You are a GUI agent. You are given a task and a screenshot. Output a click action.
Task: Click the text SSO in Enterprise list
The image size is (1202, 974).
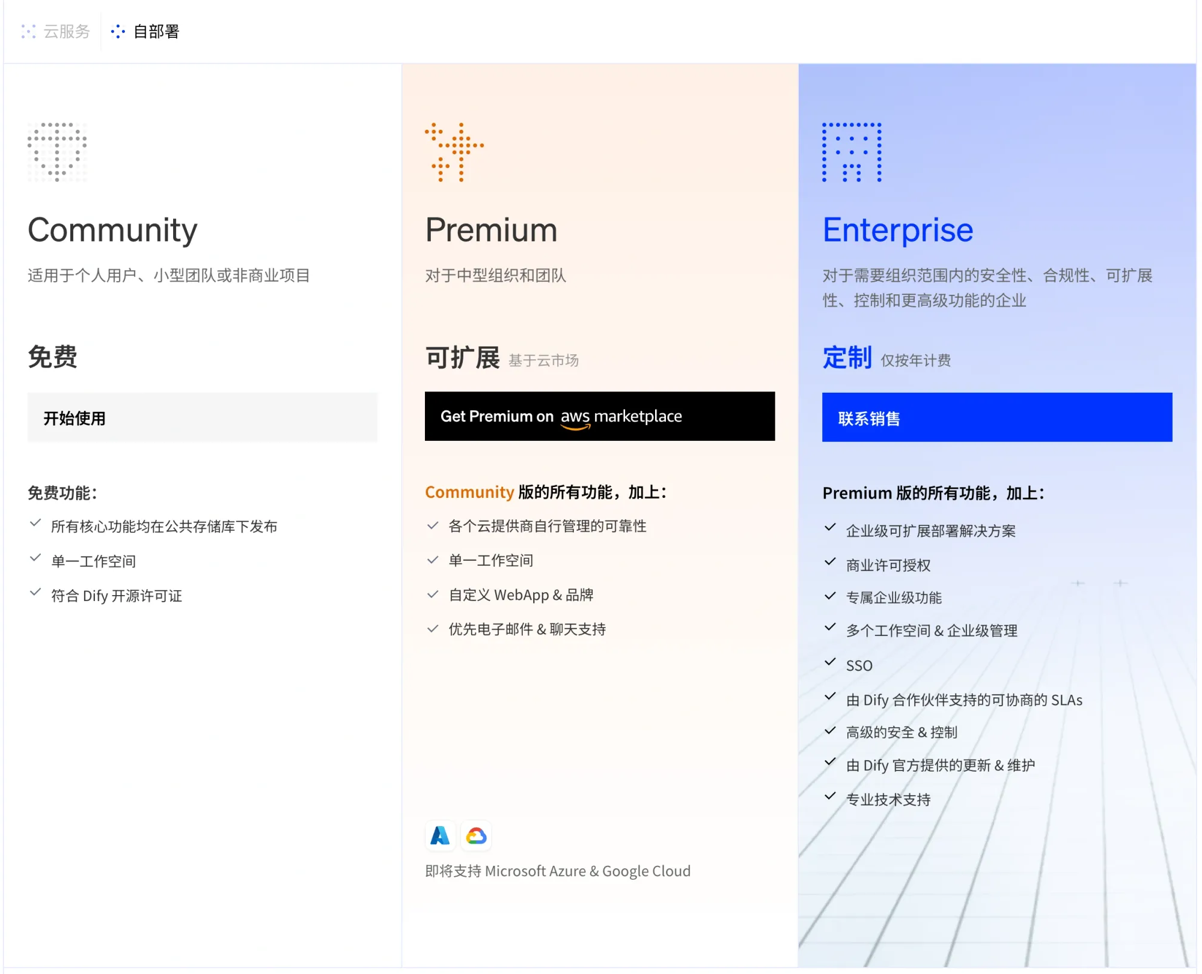click(859, 665)
